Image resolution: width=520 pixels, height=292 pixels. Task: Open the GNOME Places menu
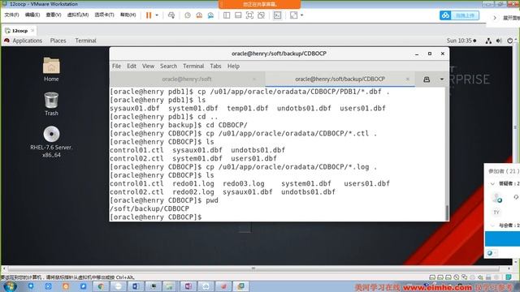[x=58, y=41]
